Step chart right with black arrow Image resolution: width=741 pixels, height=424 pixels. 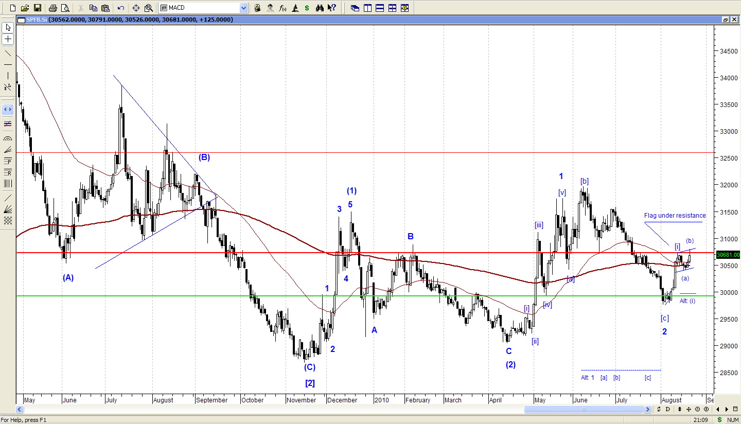727,409
